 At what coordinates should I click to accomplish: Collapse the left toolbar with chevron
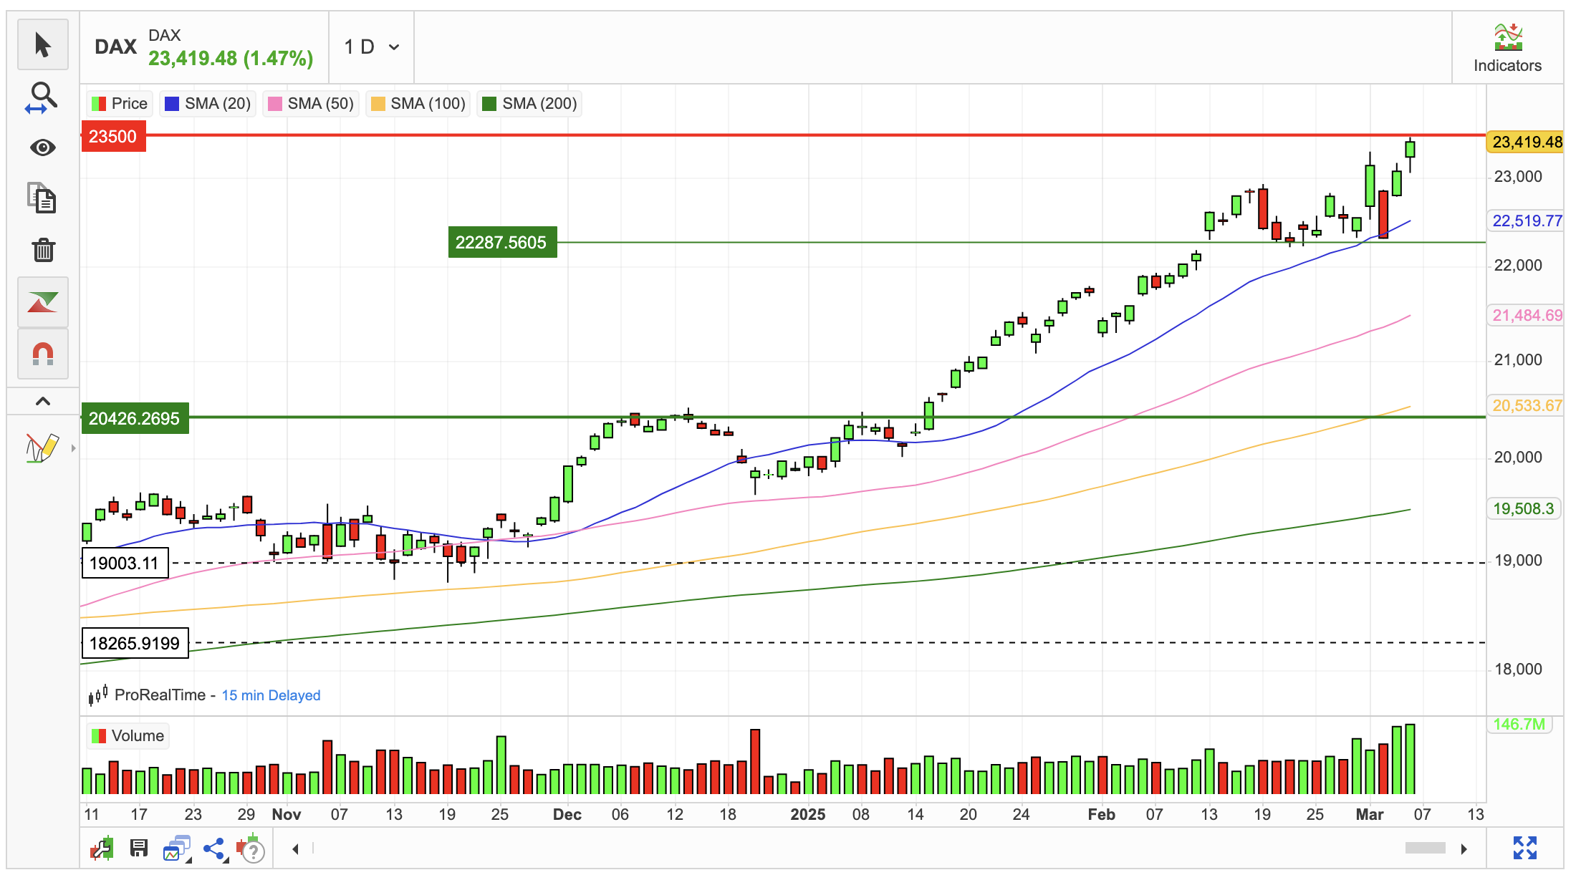[43, 401]
